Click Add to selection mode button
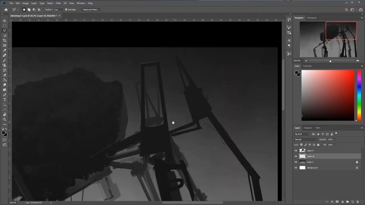The width and height of the screenshot is (365, 205). pos(29,10)
